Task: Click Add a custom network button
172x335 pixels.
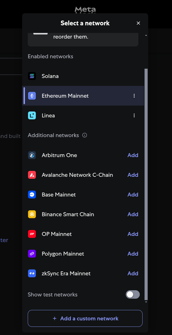Action: pos(85,318)
